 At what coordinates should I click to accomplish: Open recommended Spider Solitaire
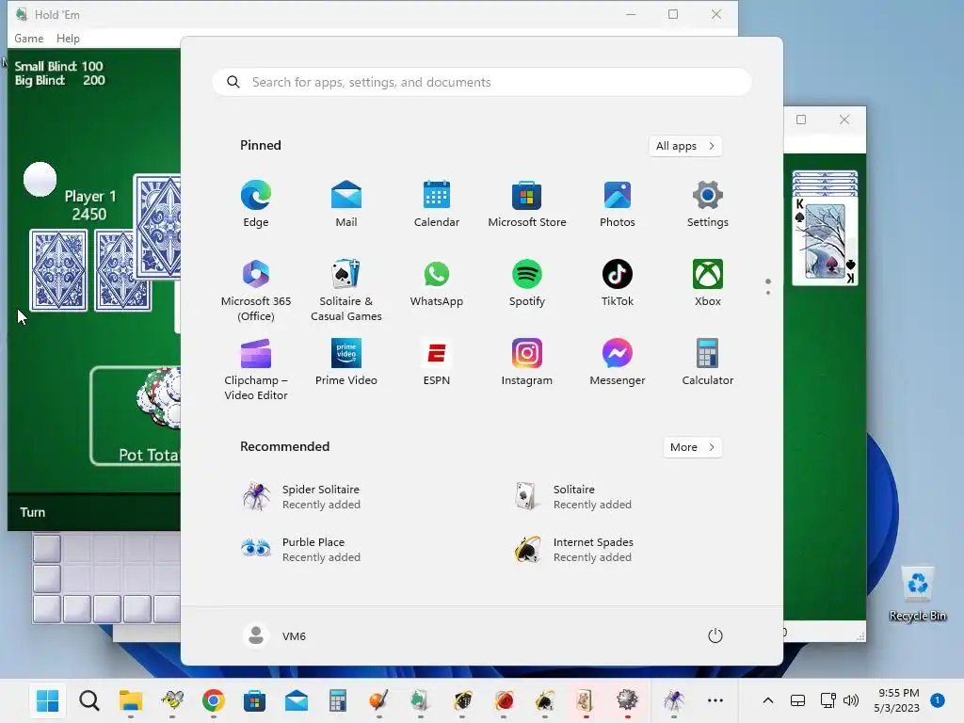pyautogui.click(x=301, y=497)
